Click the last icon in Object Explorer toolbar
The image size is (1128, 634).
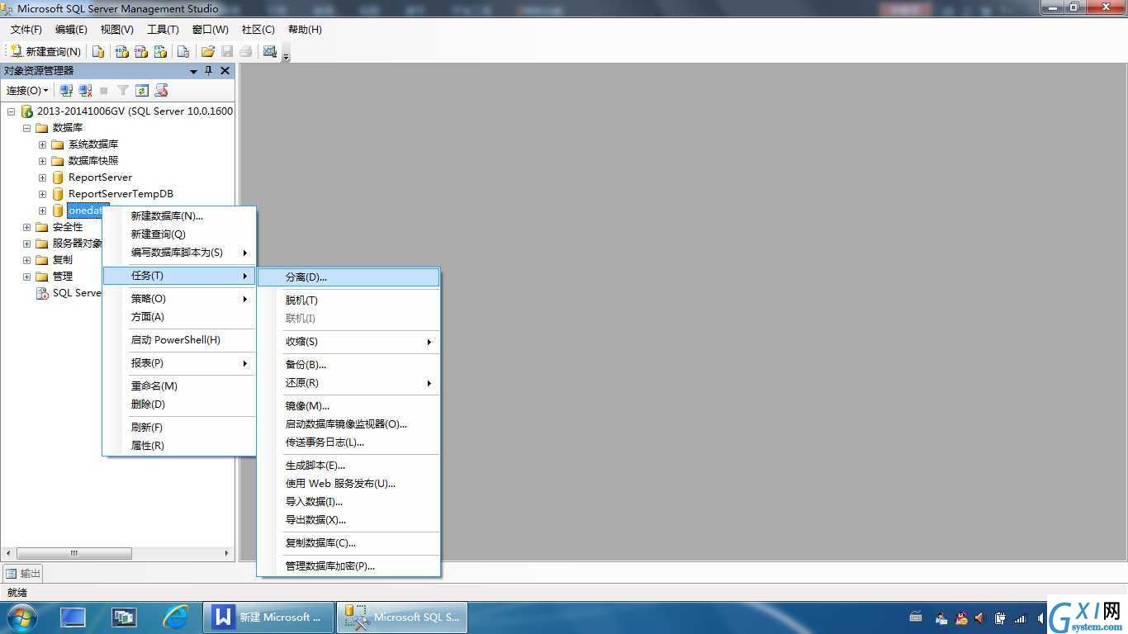tap(161, 90)
